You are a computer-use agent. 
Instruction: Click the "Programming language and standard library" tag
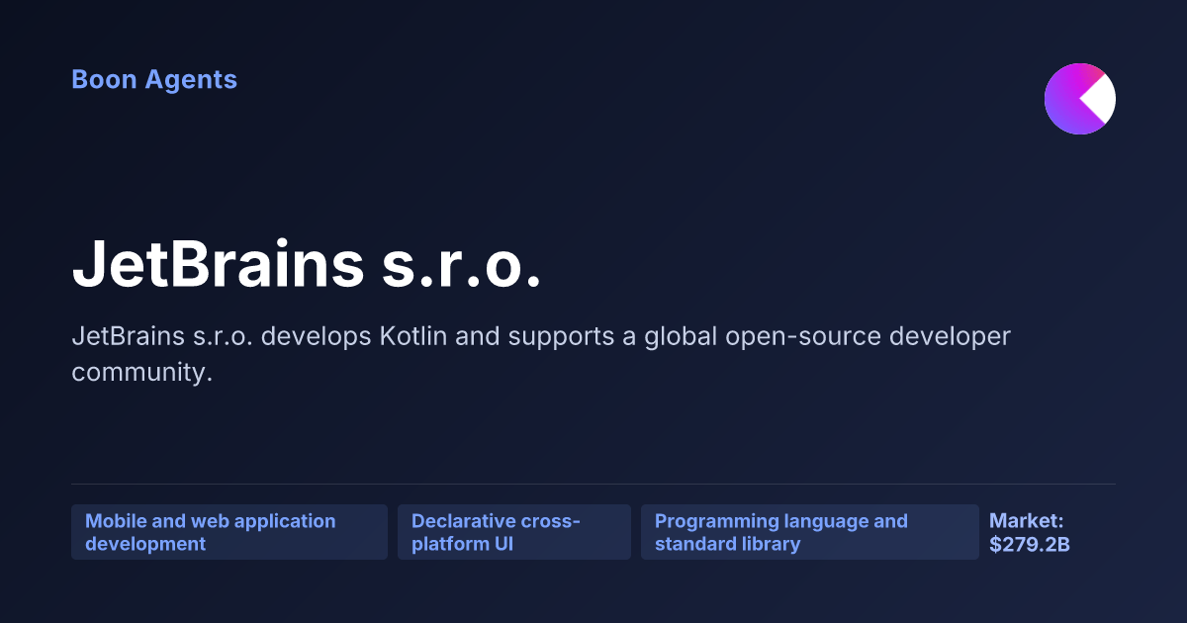click(x=810, y=532)
